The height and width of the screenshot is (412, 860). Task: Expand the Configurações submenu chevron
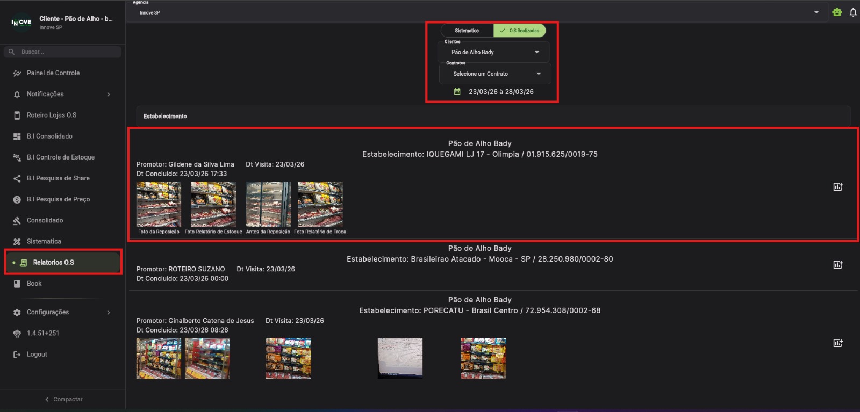109,313
